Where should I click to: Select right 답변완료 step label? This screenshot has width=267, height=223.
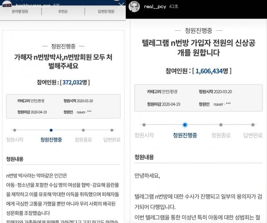point(253,135)
